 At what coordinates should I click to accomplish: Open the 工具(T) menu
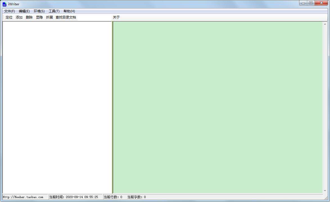coord(54,11)
